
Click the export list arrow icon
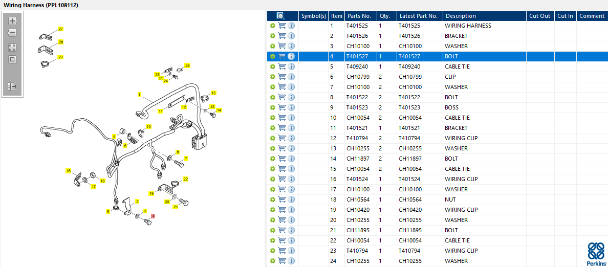click(x=12, y=86)
